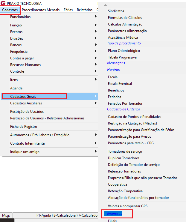Expand the Recursos Humanos submenu
The height and width of the screenshot is (222, 186).
point(49,65)
